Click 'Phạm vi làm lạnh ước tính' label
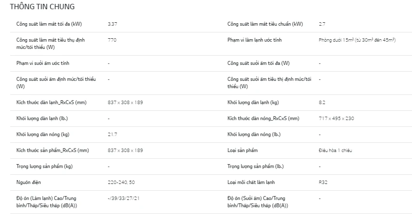The image size is (412, 214). pyautogui.click(x=256, y=40)
